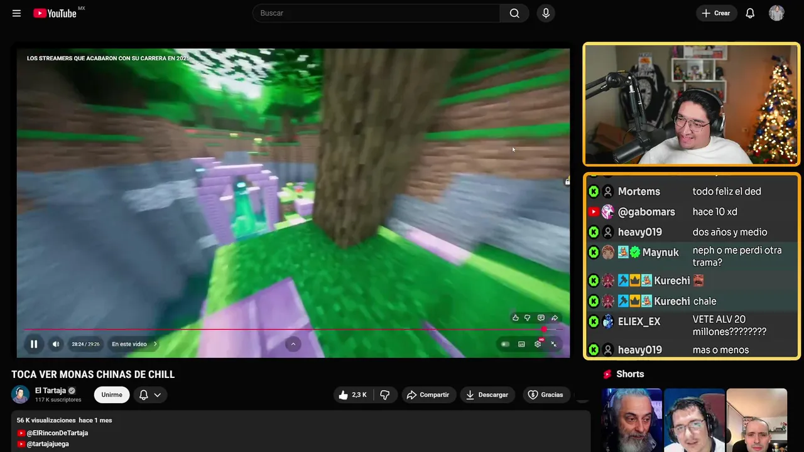Click the overlay thumbs-up icon in player
Screen dimensions: 804x452
pos(515,318)
